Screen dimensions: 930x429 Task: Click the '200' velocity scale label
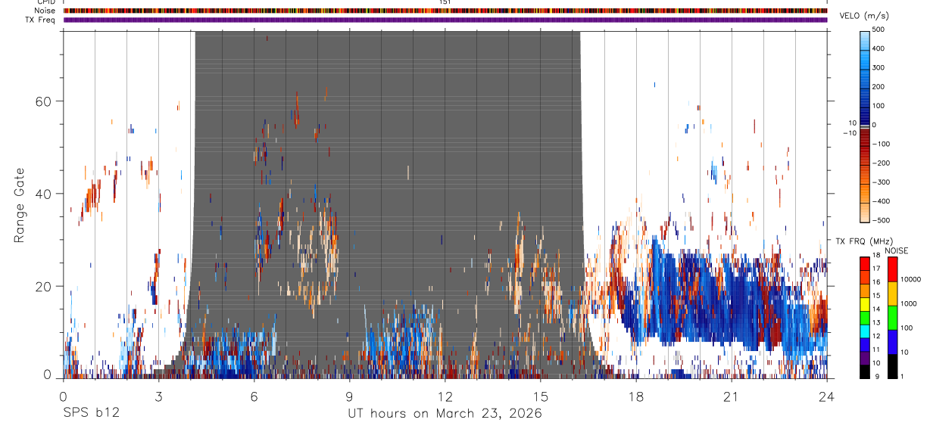coord(879,86)
